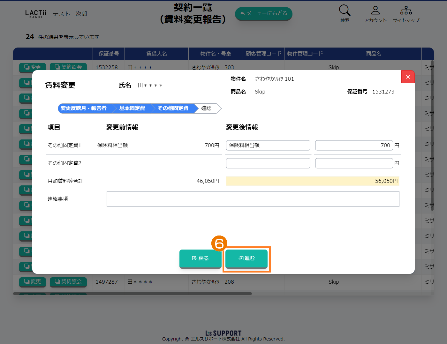Select the 変更反映月・報告者 step

(84, 108)
